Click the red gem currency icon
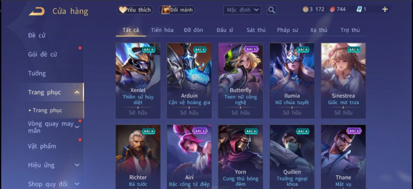Viewport: 413px width, 189px height. coord(332,10)
